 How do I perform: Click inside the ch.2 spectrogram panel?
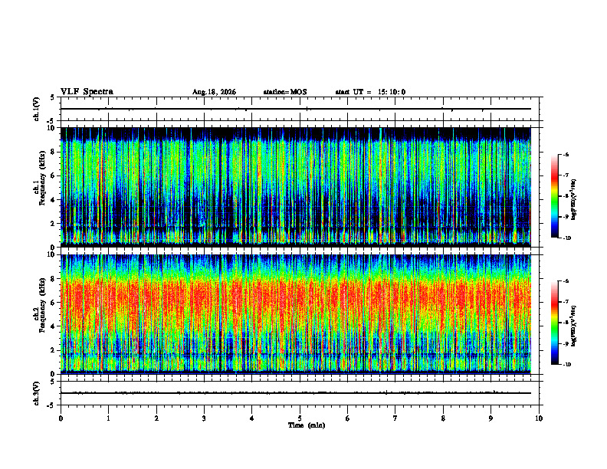[x=296, y=314]
